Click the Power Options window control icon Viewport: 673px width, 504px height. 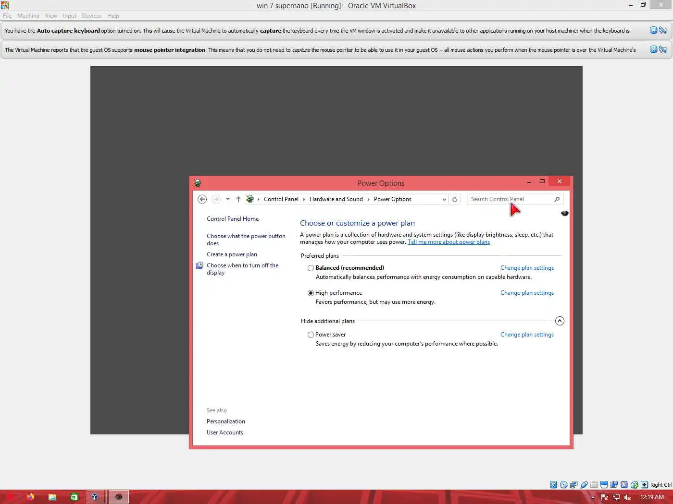tap(198, 183)
